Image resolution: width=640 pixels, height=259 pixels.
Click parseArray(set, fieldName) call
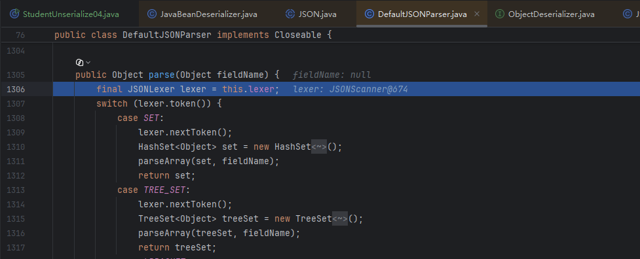click(x=208, y=161)
